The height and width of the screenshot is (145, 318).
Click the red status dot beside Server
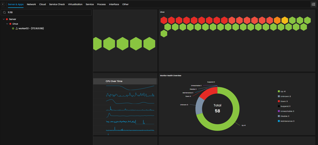7,19
